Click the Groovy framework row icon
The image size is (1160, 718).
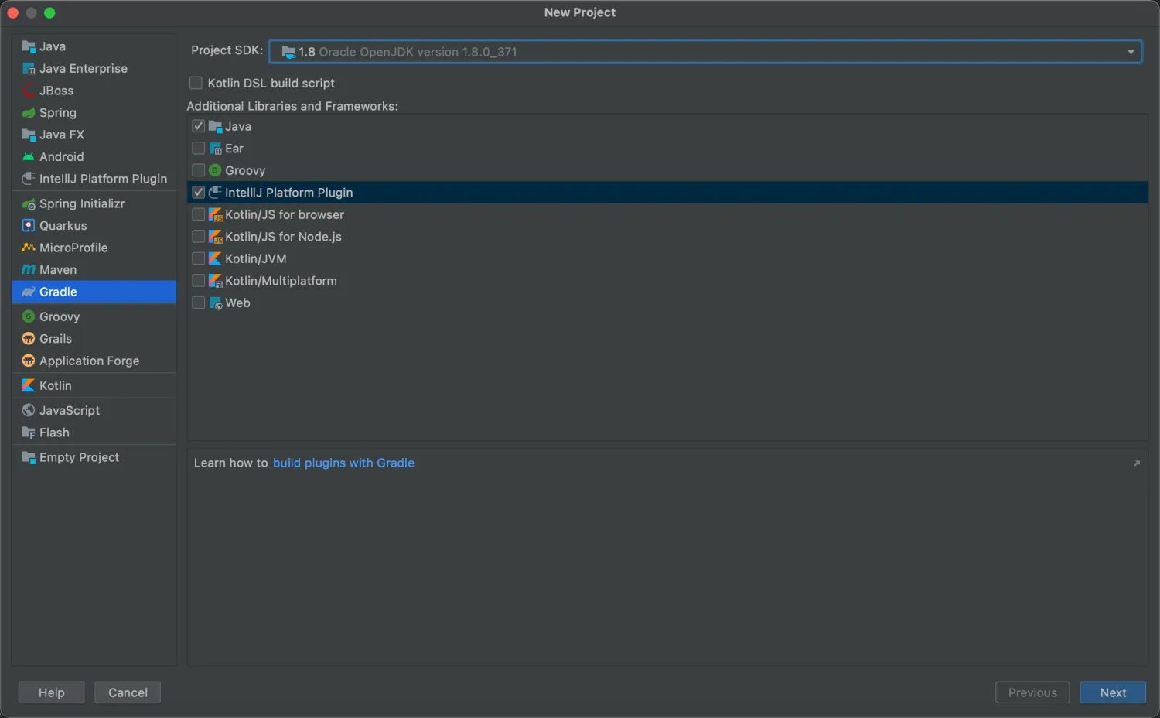coord(216,170)
